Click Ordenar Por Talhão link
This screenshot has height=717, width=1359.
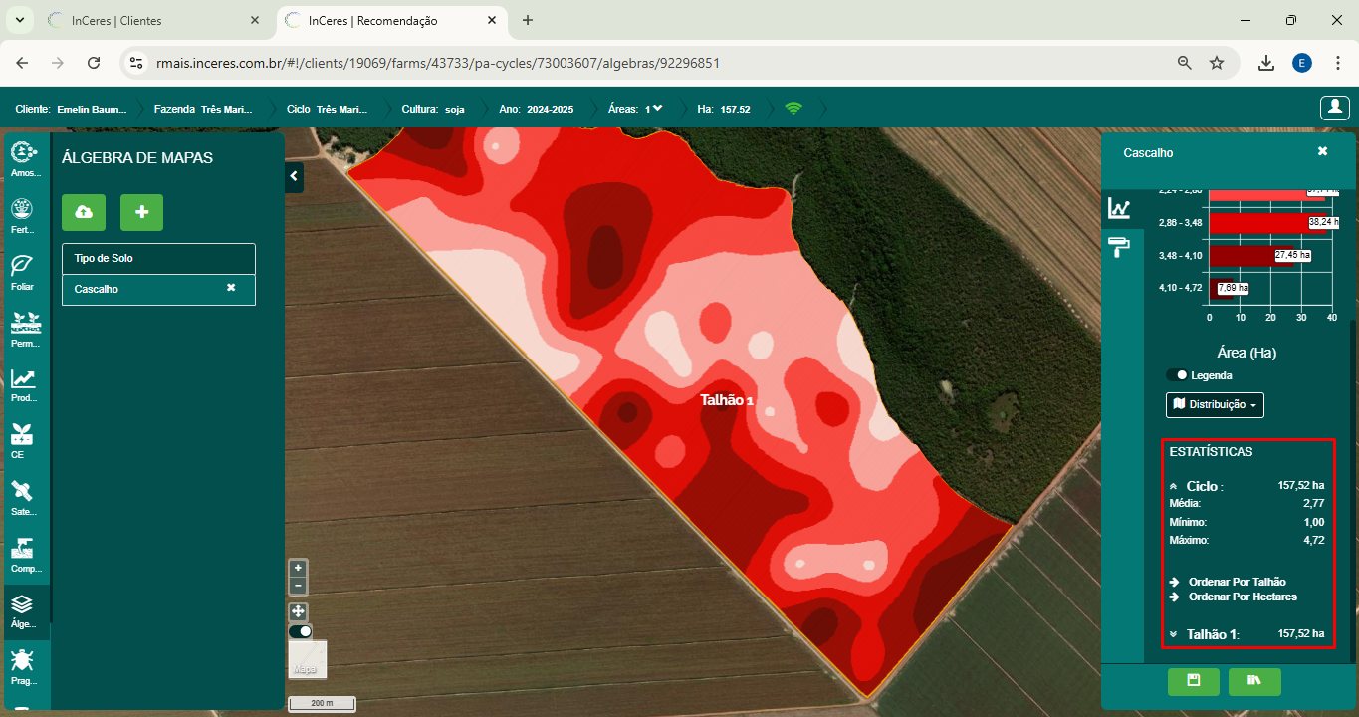(x=1237, y=582)
